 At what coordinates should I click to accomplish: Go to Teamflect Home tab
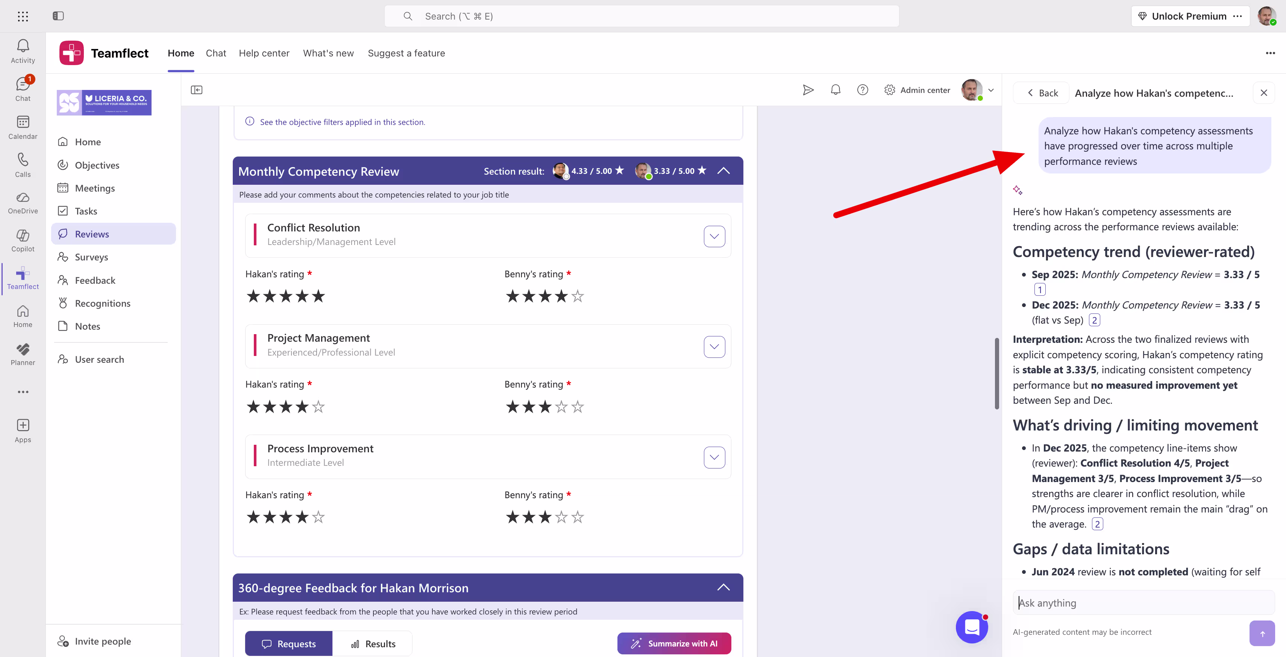coord(181,53)
